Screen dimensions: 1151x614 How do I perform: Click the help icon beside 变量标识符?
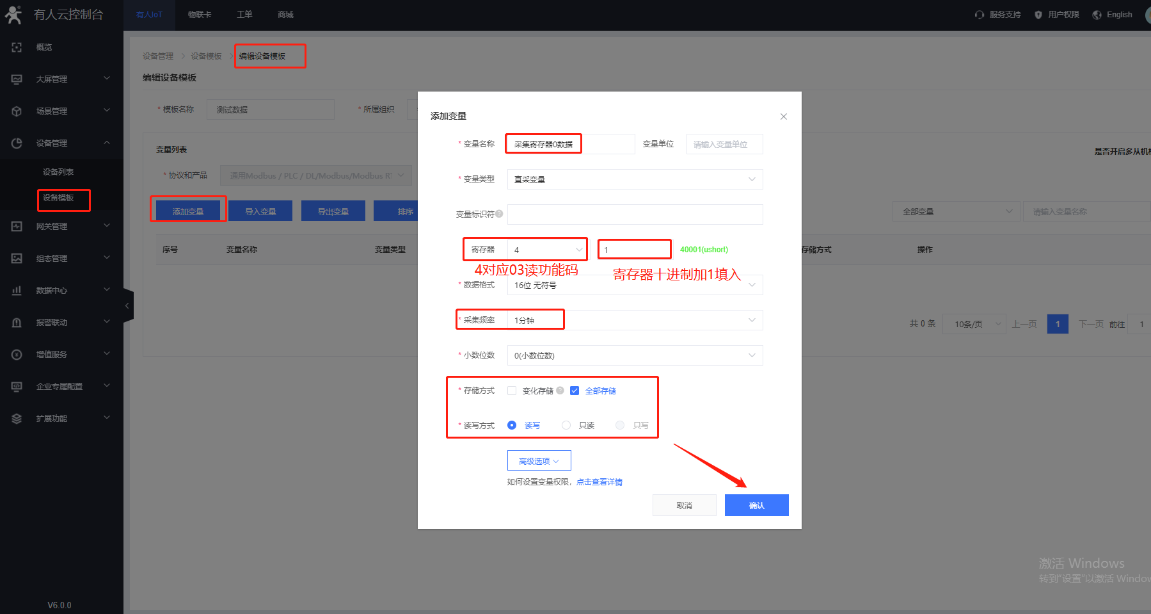point(499,214)
